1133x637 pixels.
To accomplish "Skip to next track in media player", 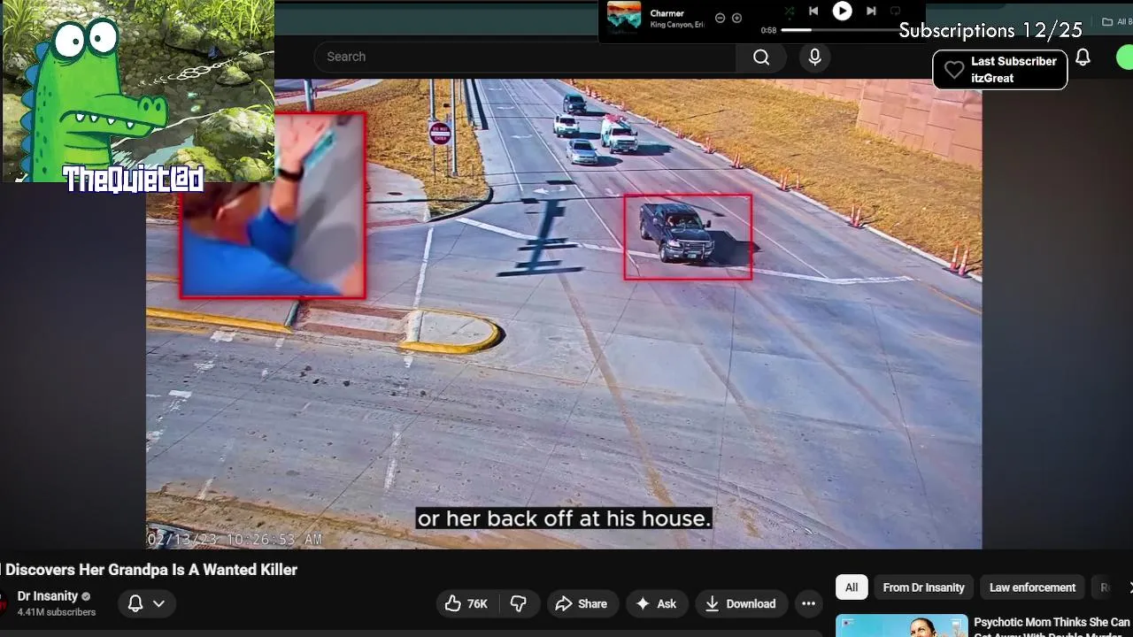I will [x=871, y=11].
